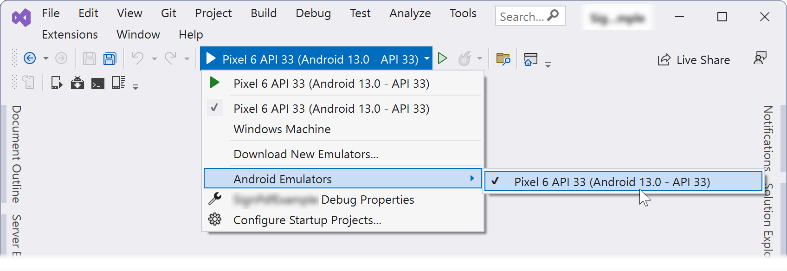This screenshot has height=271, width=787.
Task: Open the Build menu
Action: tap(264, 13)
